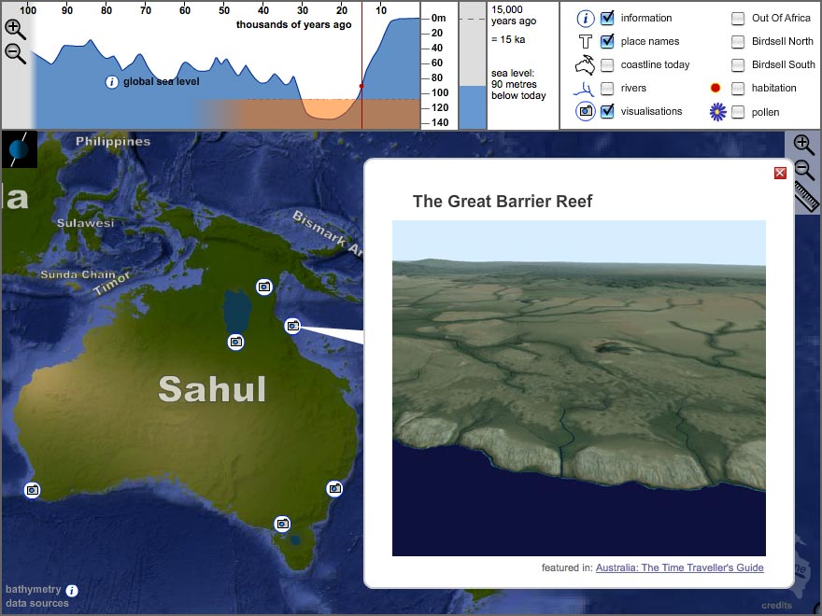Screen dimensions: 822x616
Task: Open the camera marker near Tasmania
Action: coord(282,524)
